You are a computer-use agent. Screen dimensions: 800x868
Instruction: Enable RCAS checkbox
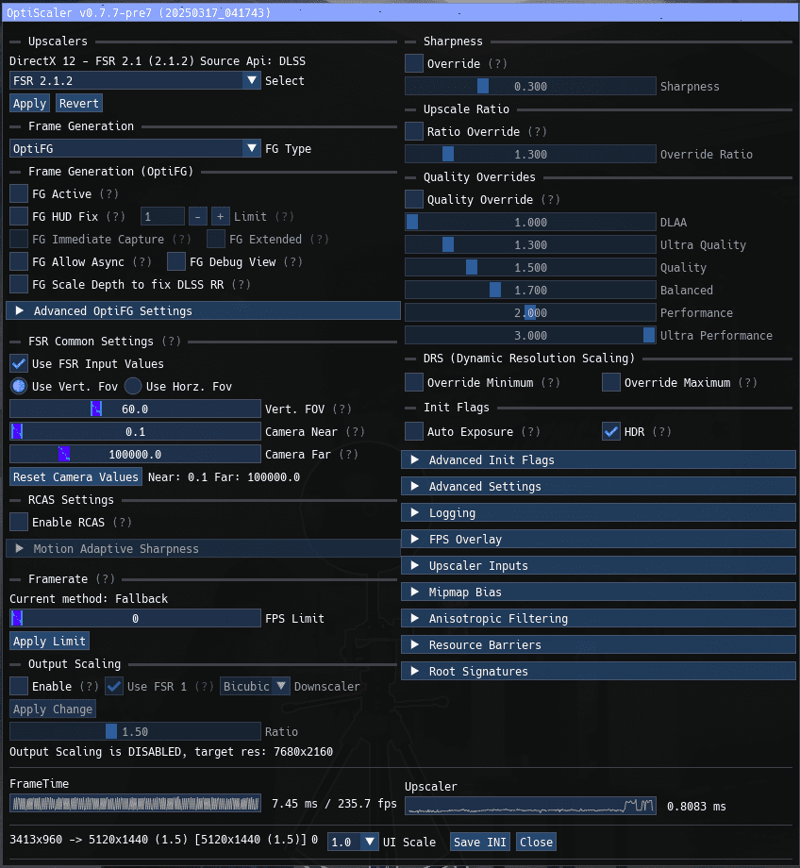[19, 522]
